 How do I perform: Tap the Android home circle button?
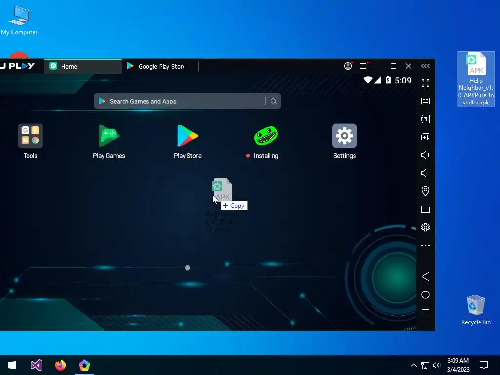[x=425, y=294]
